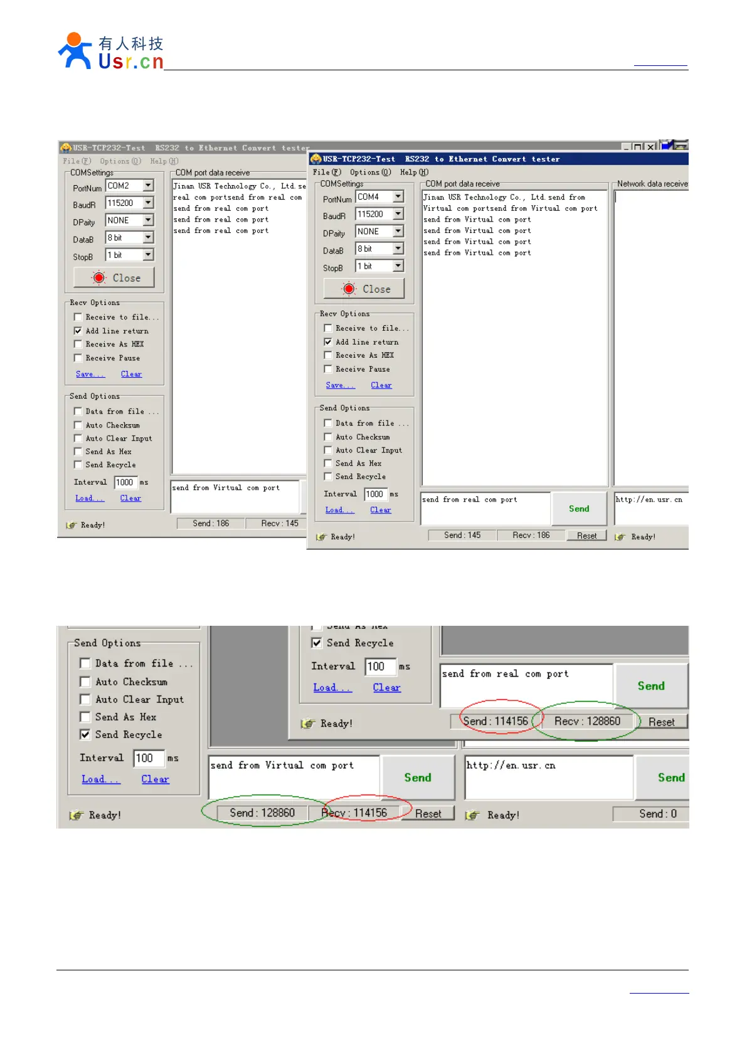747x1057 pixels.
Task: Expand the BaudR 115200 dropdown in COM4 window
Action: pos(398,214)
